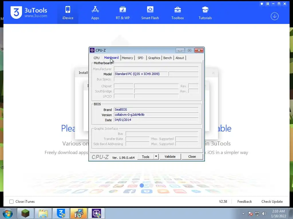Open the Minecraft grass block taskbar icon
The height and width of the screenshot is (219, 293).
tap(25, 213)
